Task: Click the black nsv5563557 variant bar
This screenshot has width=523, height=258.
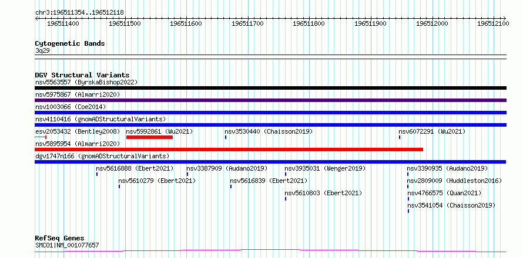Action: pos(270,88)
